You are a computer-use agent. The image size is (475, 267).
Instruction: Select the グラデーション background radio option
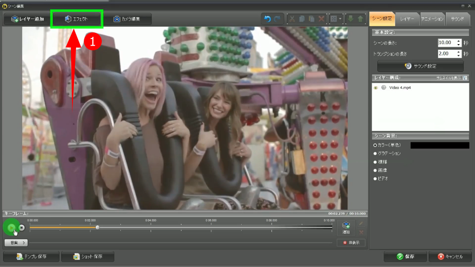(x=375, y=154)
